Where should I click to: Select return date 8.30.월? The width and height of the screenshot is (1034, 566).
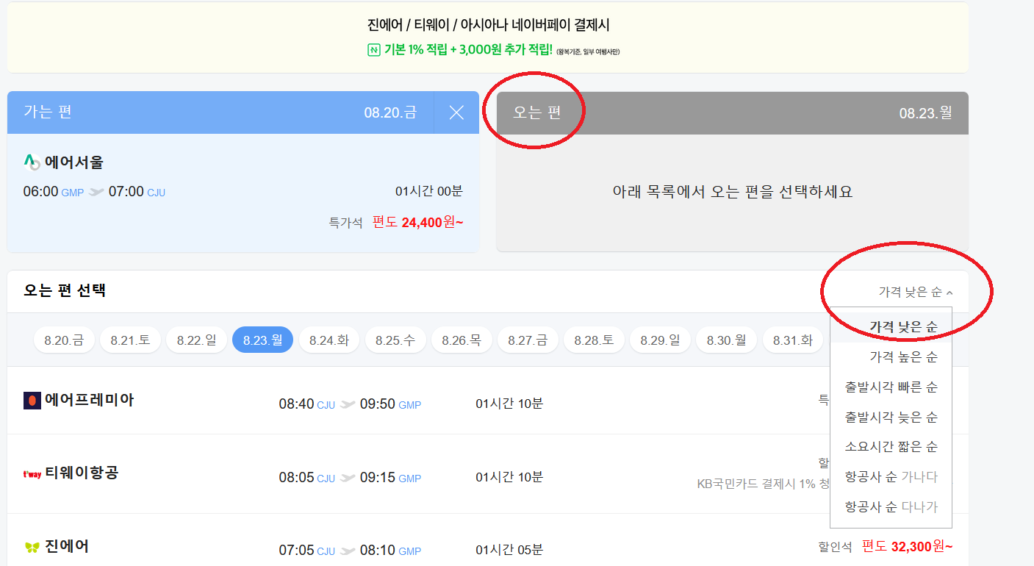726,340
